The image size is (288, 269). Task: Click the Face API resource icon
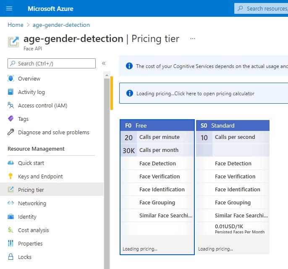[x=13, y=42]
